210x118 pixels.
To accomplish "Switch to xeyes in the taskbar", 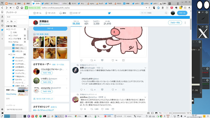I will (128, 116).
